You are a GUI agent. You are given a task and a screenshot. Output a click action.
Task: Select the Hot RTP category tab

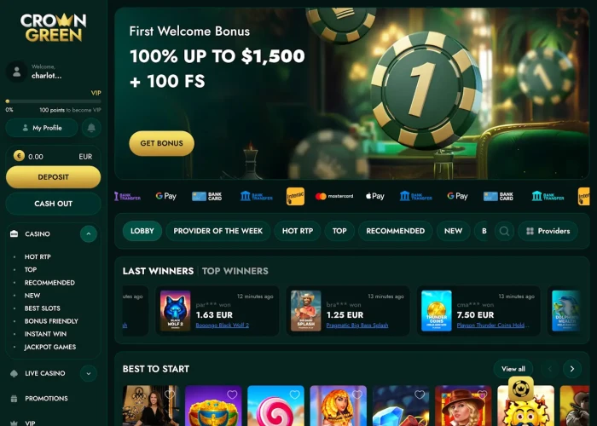(298, 231)
